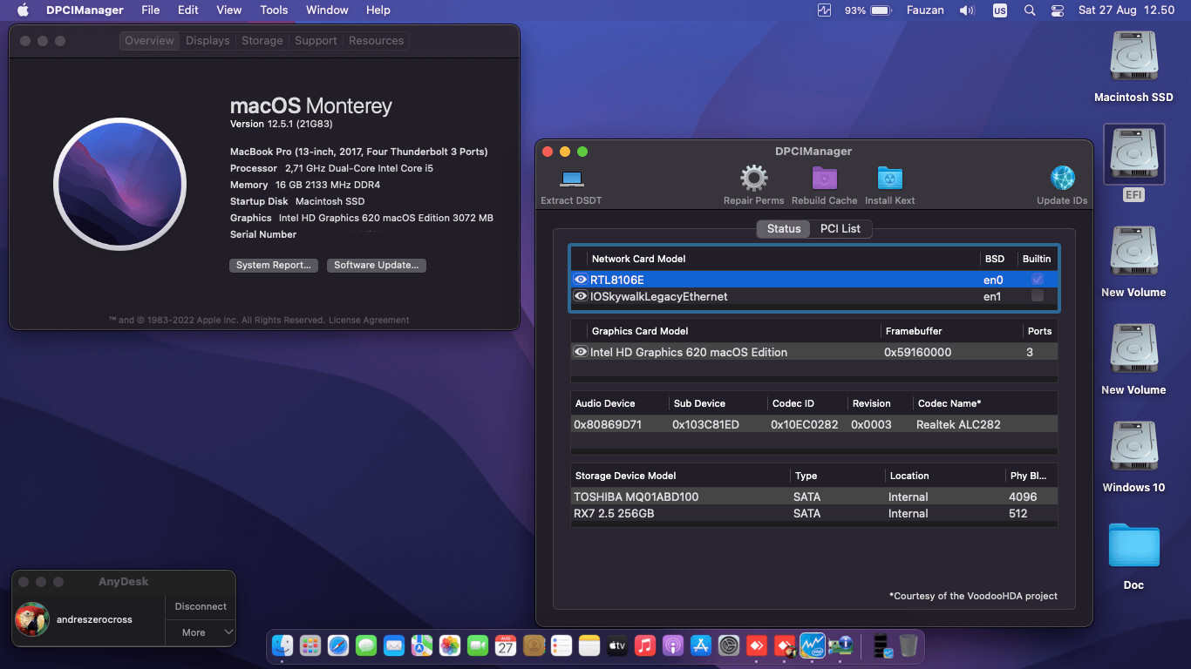Switch to the PCI List tab
The height and width of the screenshot is (669, 1191).
click(x=841, y=228)
